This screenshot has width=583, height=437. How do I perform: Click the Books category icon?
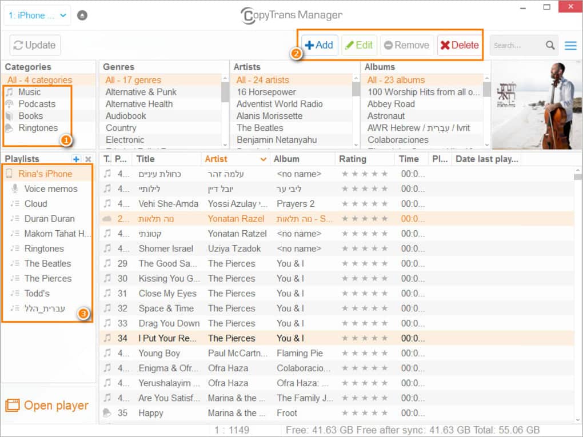tap(10, 116)
